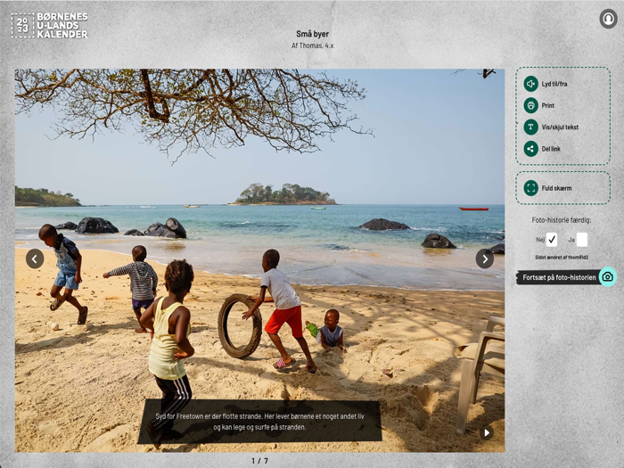Image resolution: width=624 pixels, height=468 pixels.
Task: Toggle text via the Vis/skjul tekst icon
Action: click(530, 127)
